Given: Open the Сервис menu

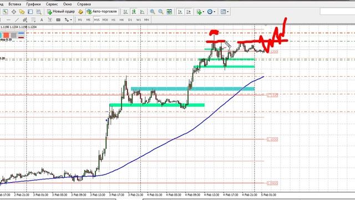Looking at the screenshot, I should 52,4.
